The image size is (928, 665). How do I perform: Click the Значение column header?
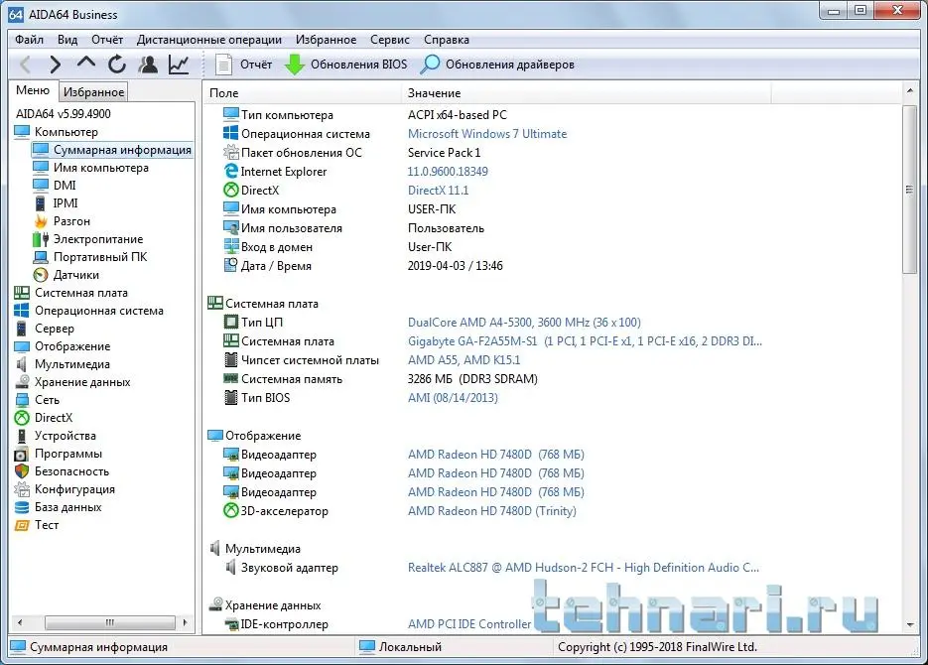point(586,93)
